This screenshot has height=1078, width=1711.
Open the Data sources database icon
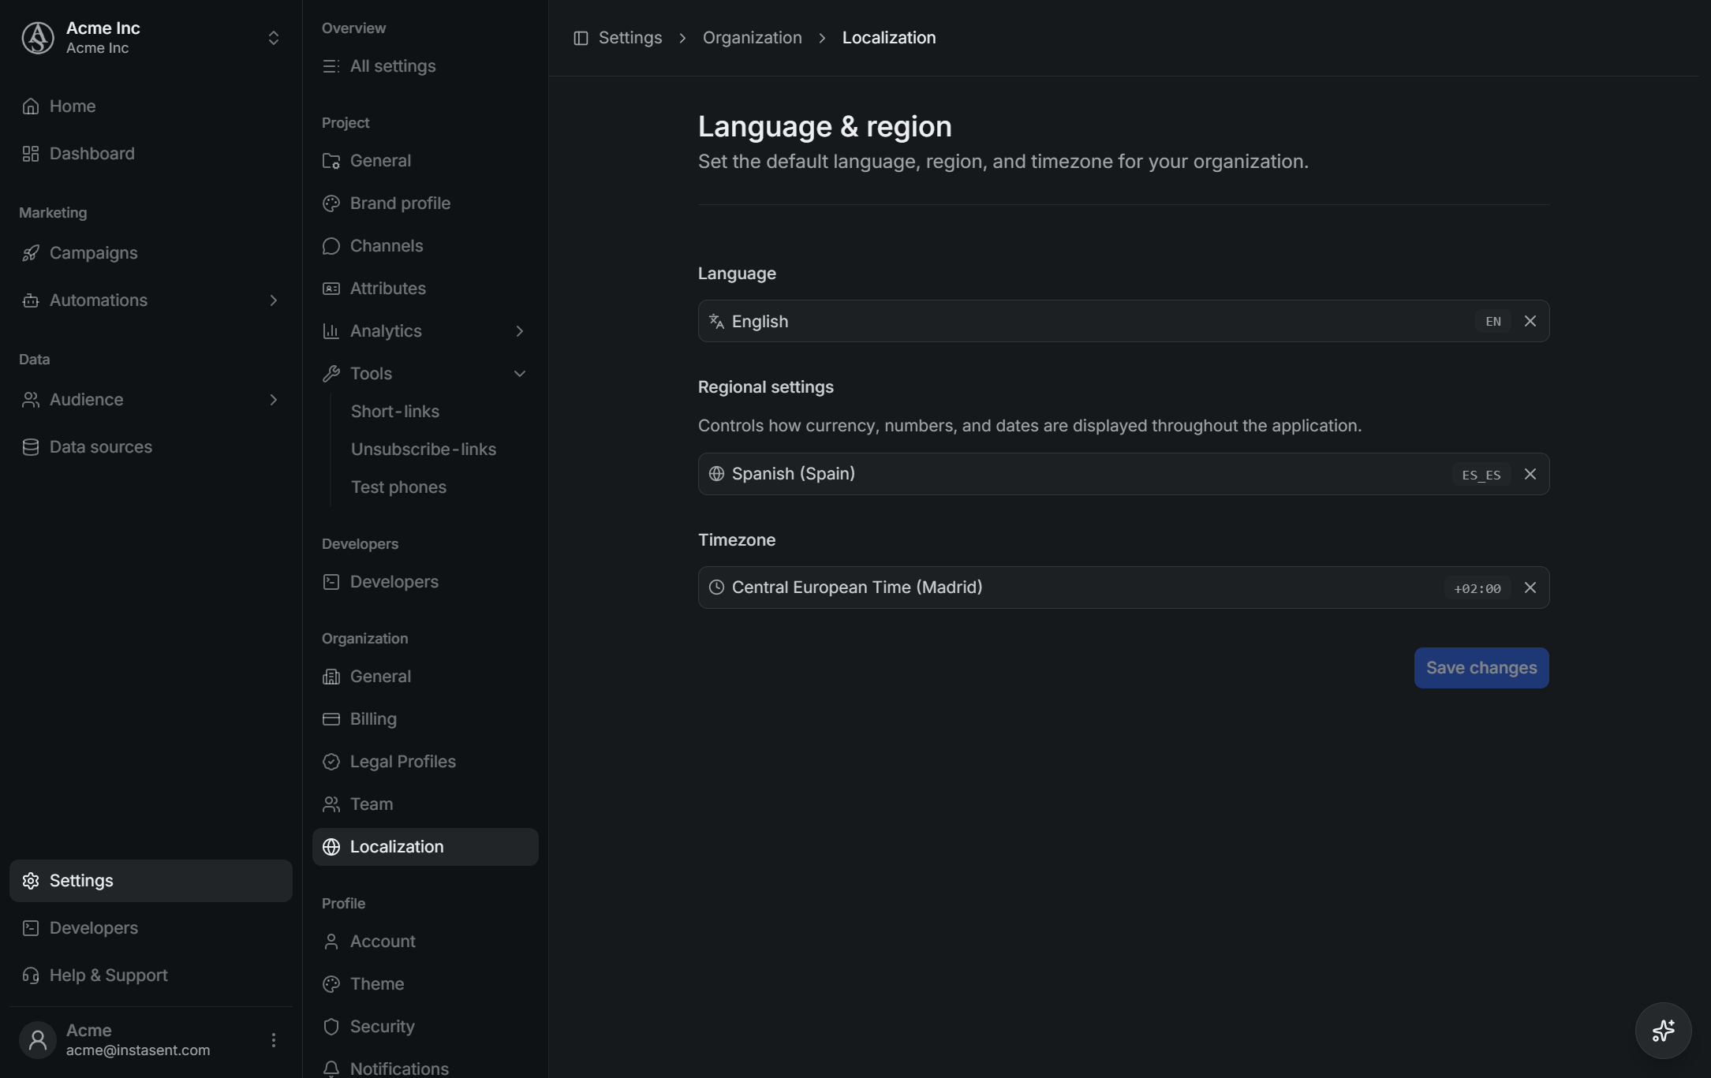(31, 447)
